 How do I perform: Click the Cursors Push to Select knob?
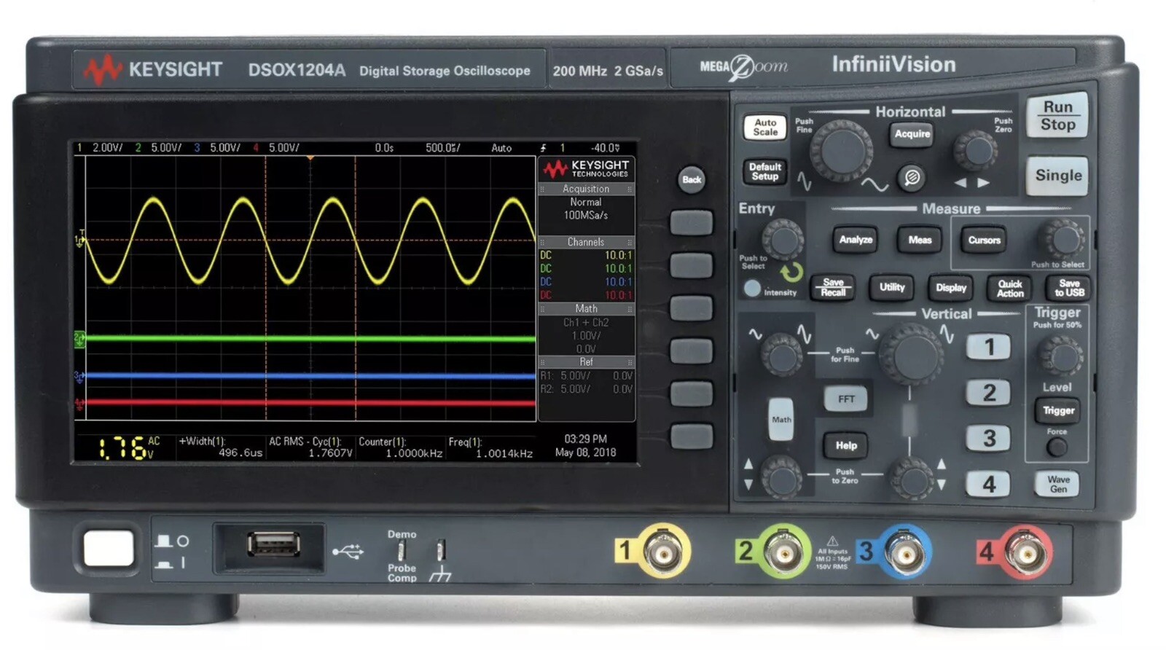coord(1061,239)
